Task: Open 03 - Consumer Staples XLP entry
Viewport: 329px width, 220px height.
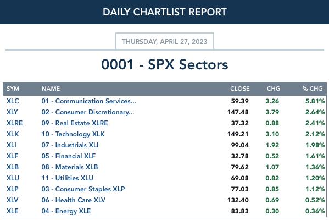Action: point(83,189)
